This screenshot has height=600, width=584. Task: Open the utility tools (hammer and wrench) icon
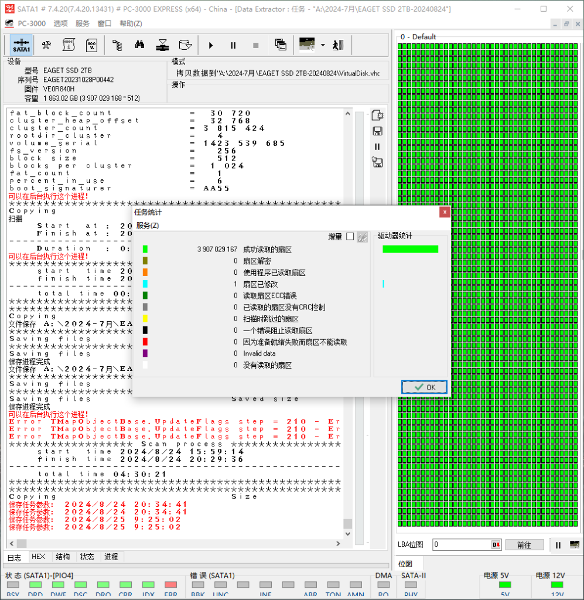[x=46, y=45]
